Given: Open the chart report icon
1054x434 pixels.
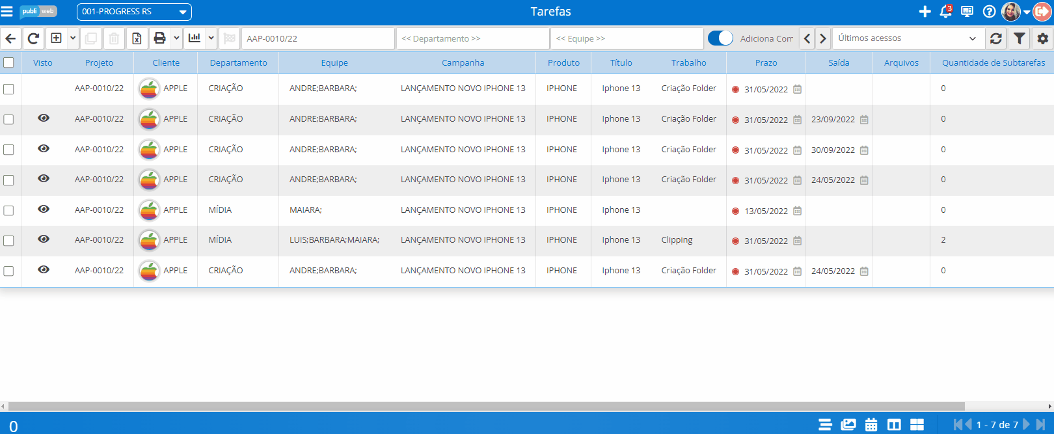Looking at the screenshot, I should [195, 38].
